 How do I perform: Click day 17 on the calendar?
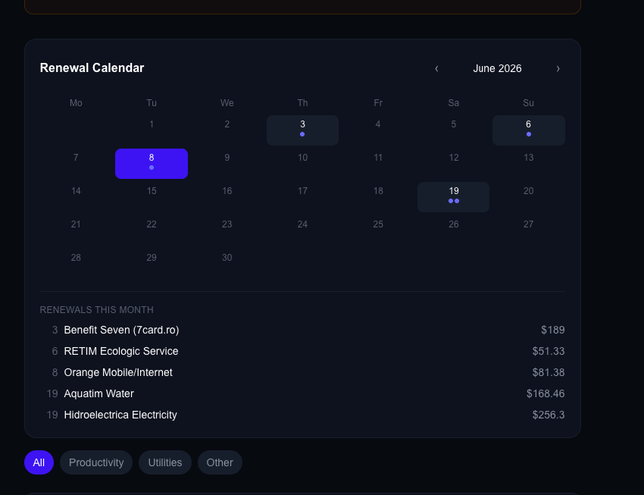pos(303,197)
